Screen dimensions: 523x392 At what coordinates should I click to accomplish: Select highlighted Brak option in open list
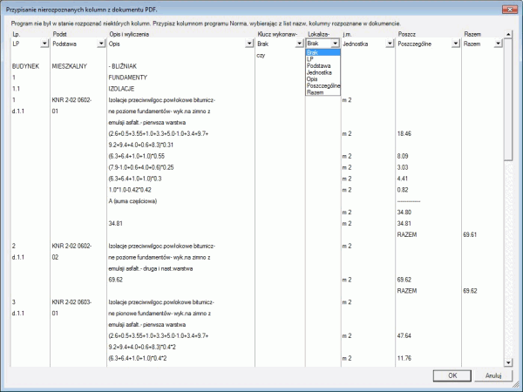pos(323,51)
